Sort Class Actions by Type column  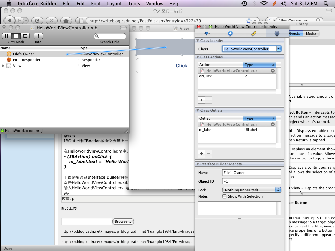point(259,65)
